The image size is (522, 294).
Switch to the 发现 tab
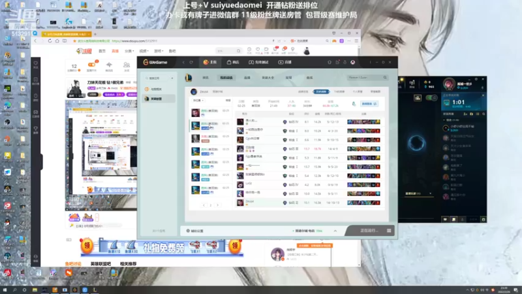coord(288,78)
